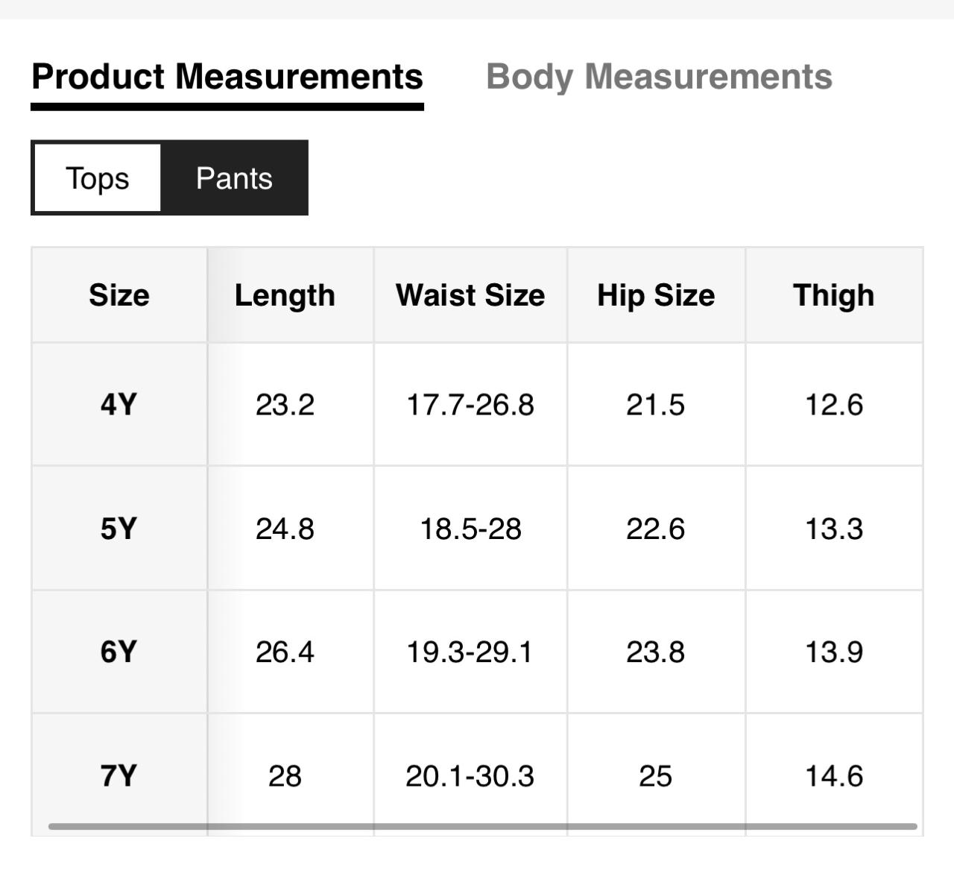Click the Waist Size column header

point(470,295)
